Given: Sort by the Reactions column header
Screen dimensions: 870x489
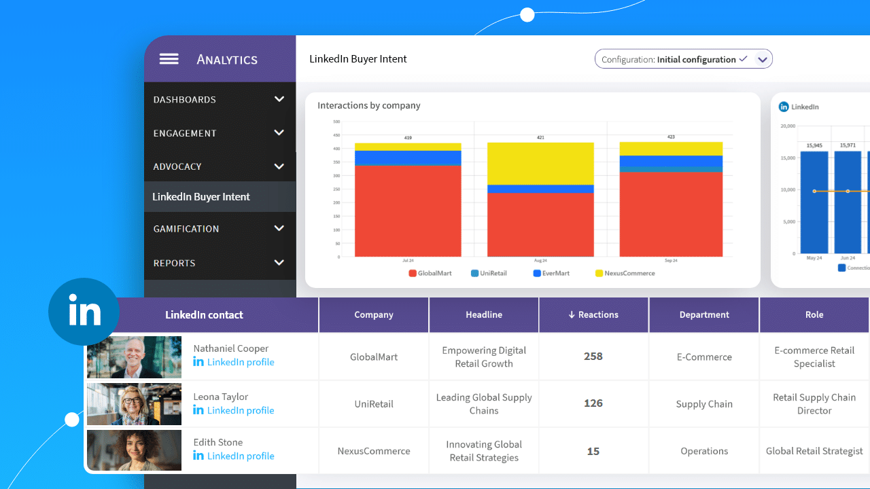Looking at the screenshot, I should pyautogui.click(x=593, y=315).
